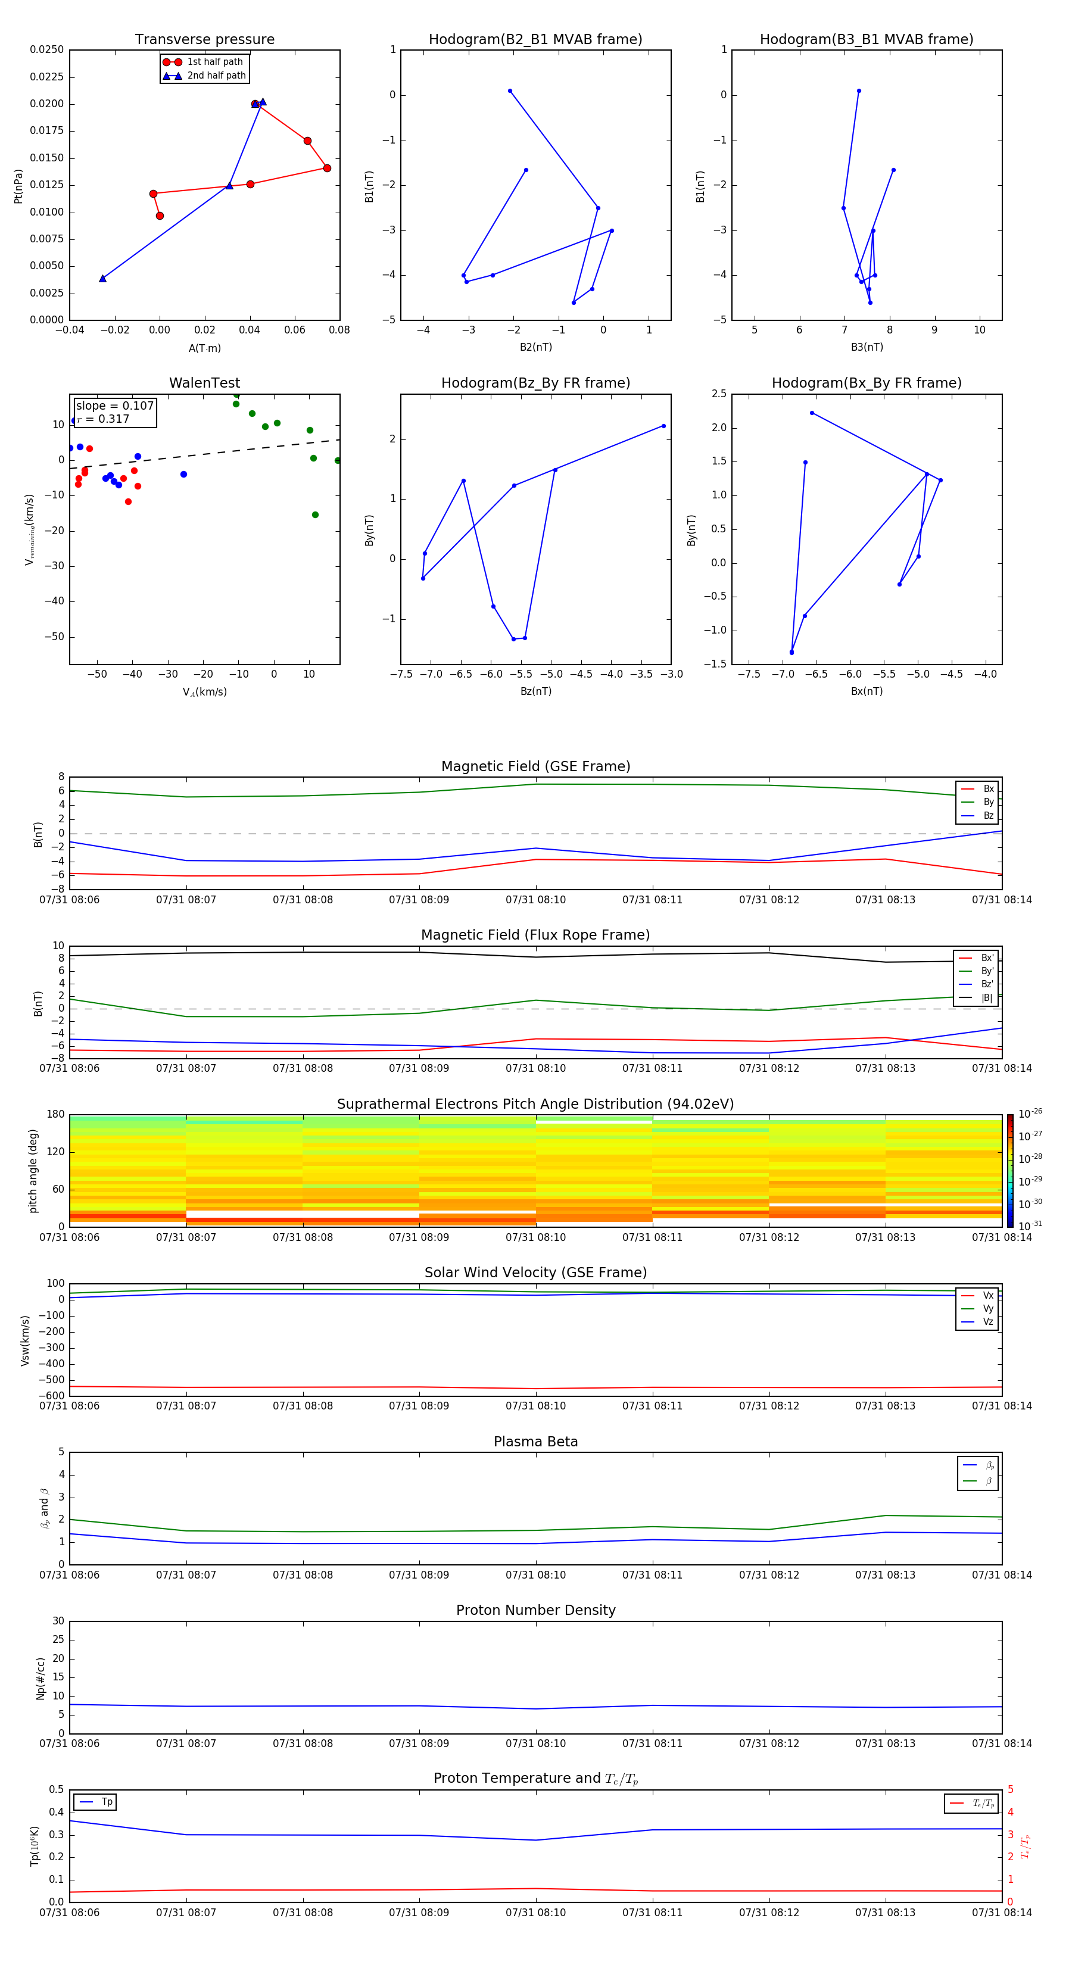Click 'Vsw(km/s)' y-axis label

pyautogui.click(x=25, y=1340)
